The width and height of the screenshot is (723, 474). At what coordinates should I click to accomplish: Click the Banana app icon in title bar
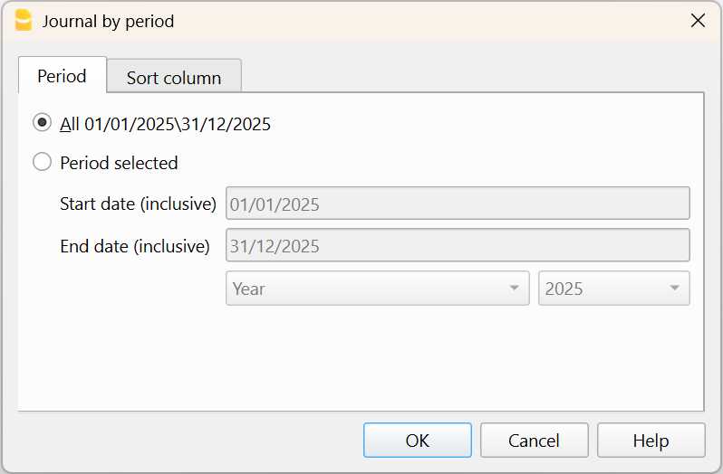24,21
